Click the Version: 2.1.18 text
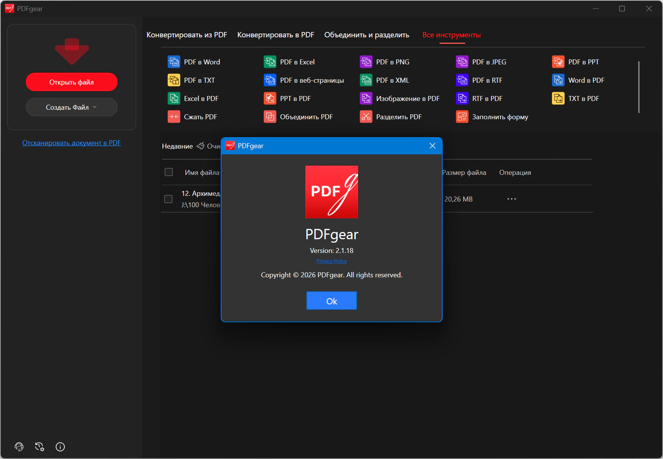The image size is (663, 459). pyautogui.click(x=332, y=251)
